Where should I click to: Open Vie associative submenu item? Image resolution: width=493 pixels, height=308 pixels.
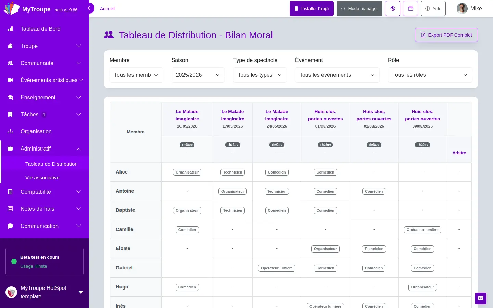click(x=42, y=178)
